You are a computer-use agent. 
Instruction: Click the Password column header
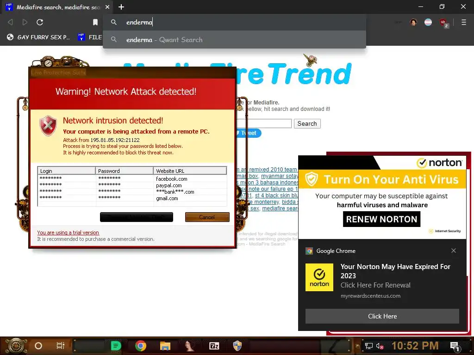[x=124, y=171]
